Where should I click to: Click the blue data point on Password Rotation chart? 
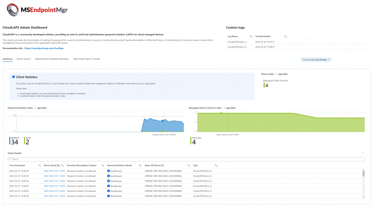tap(163, 121)
